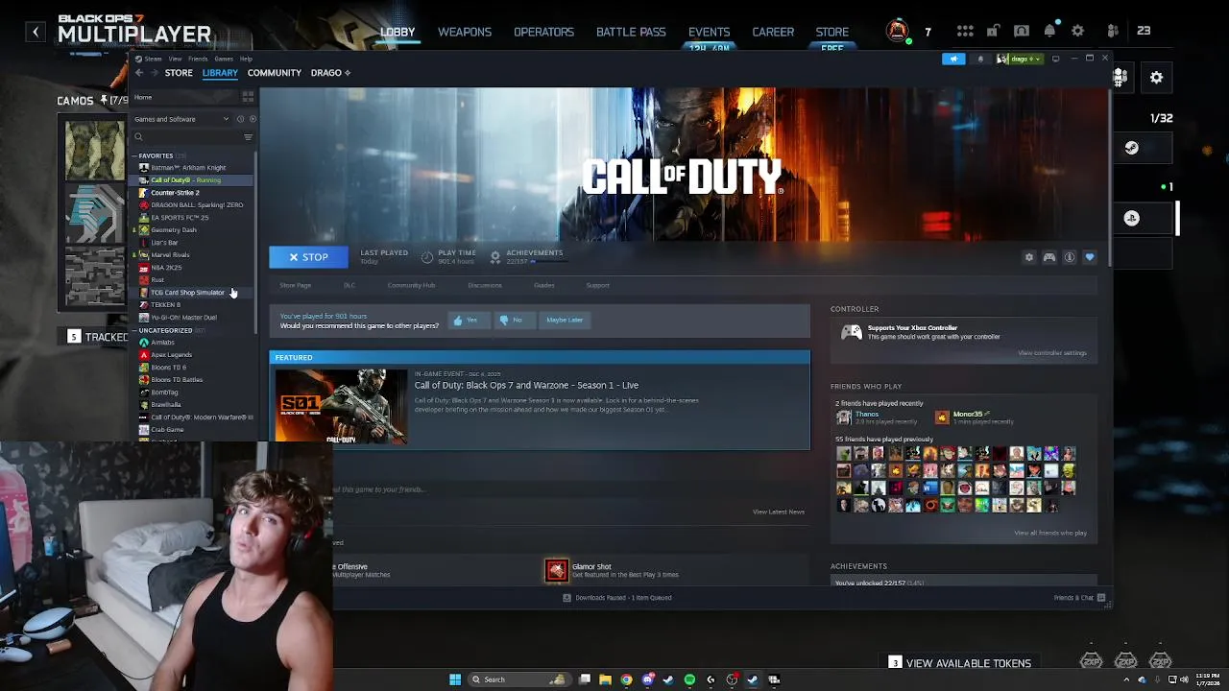Open CAREER tab in Call of Duty
The image size is (1229, 691).
tap(773, 32)
